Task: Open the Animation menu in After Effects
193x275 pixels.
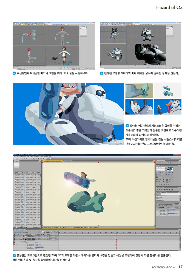Action: tap(37, 157)
